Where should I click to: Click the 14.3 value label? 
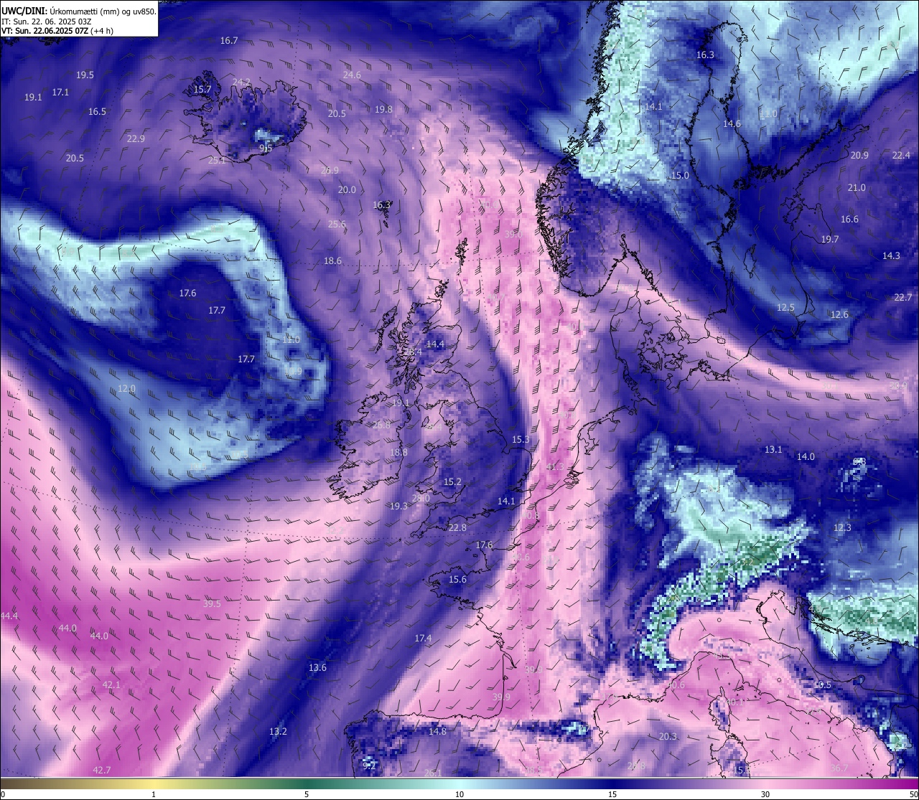pyautogui.click(x=891, y=255)
